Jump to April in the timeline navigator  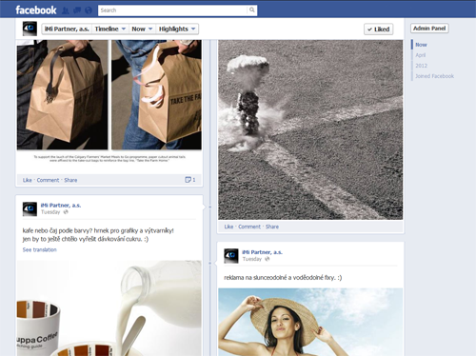click(421, 55)
